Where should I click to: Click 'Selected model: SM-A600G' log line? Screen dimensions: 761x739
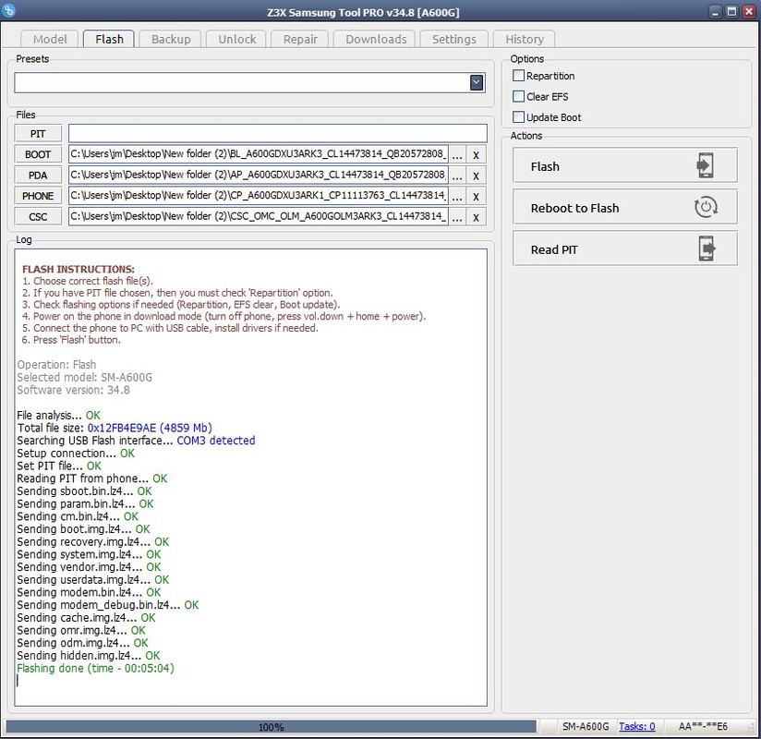click(84, 377)
